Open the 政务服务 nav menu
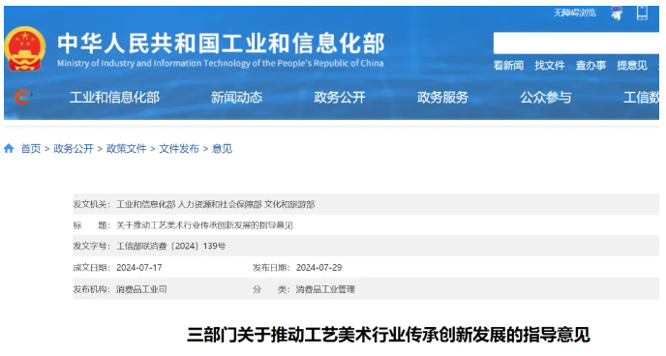The width and height of the screenshot is (666, 356). click(x=443, y=98)
